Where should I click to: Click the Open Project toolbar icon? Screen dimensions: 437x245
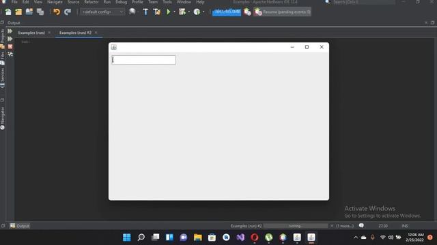(x=29, y=12)
